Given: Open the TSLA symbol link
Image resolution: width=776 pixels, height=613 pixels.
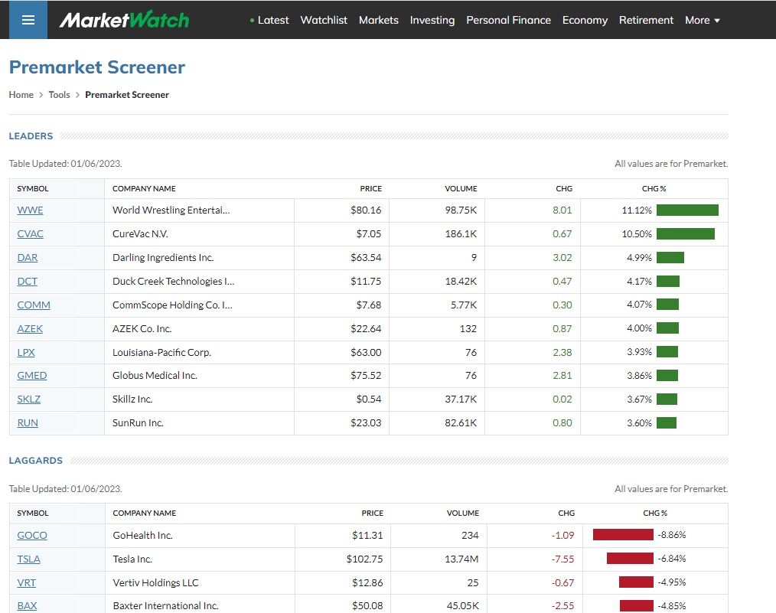Looking at the screenshot, I should [29, 559].
